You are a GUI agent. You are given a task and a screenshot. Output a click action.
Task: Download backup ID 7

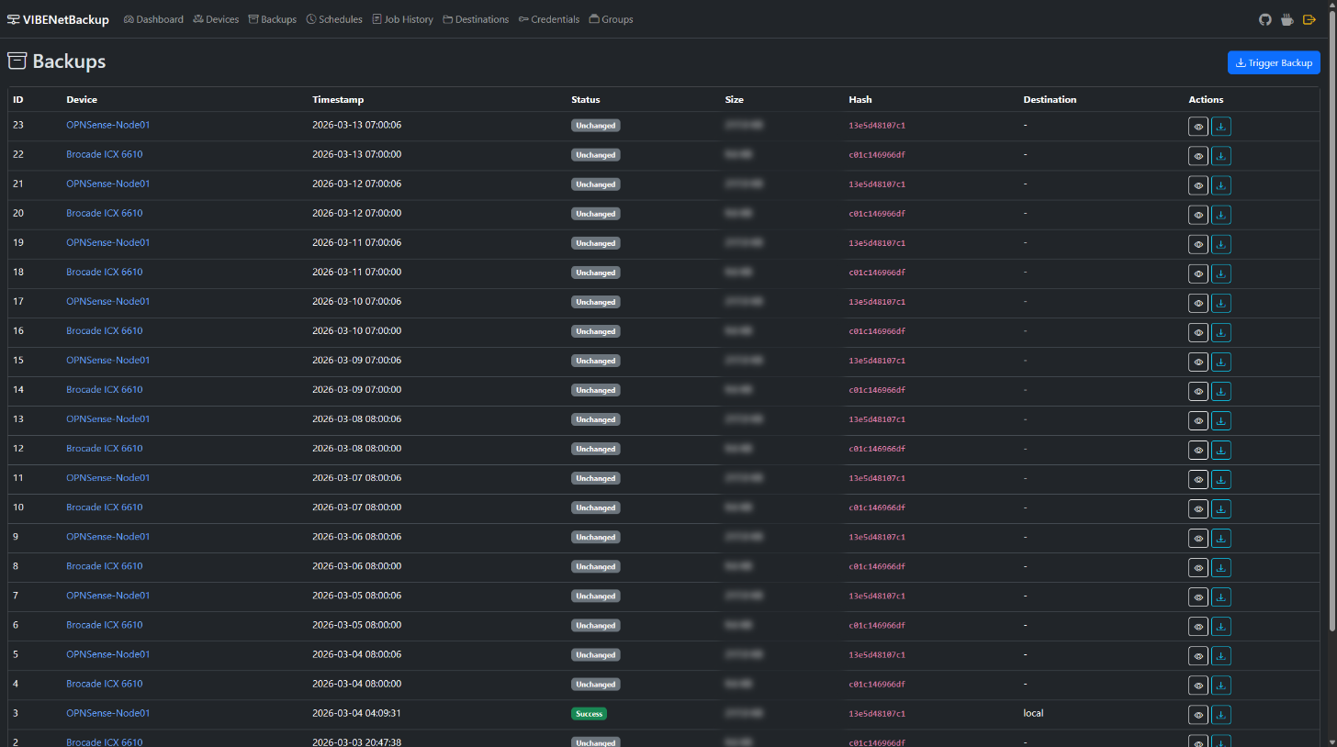coord(1221,596)
